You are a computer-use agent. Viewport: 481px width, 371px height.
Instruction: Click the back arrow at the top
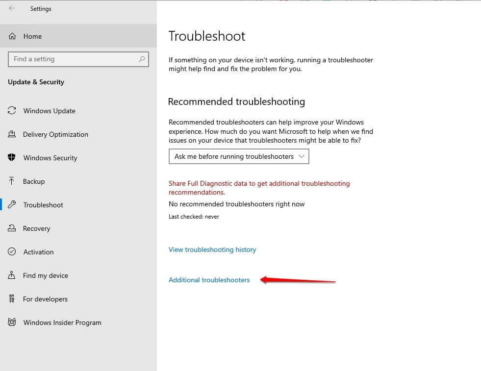(10, 7)
